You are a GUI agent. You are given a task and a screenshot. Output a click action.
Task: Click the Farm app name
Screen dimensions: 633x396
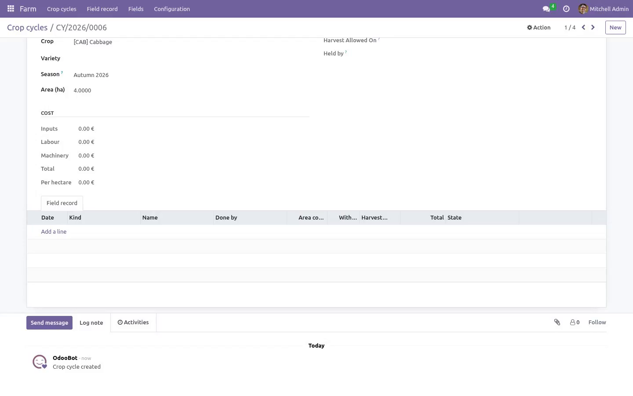tap(28, 9)
